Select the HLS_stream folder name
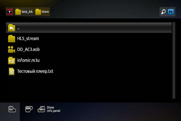 tap(28, 39)
